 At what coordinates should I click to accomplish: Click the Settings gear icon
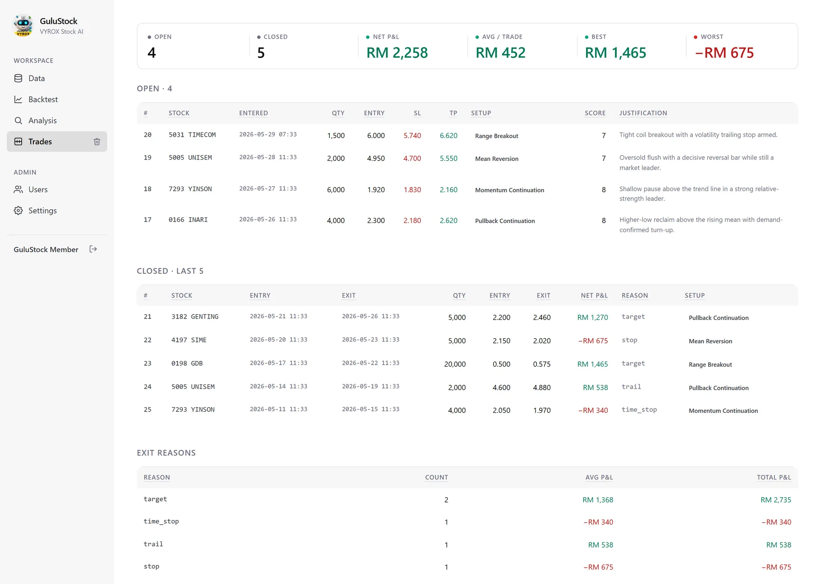[x=18, y=210]
